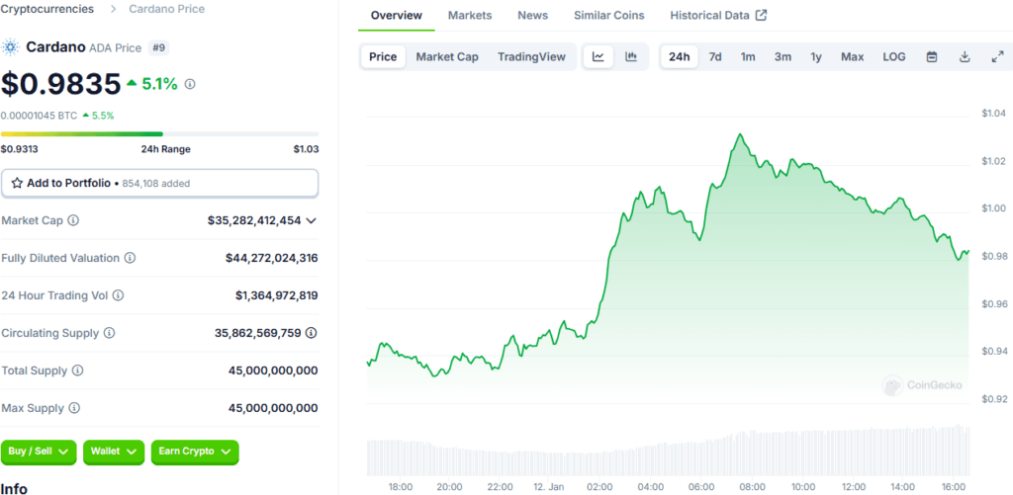Click Cardano Price breadcrumb text

pos(166,9)
